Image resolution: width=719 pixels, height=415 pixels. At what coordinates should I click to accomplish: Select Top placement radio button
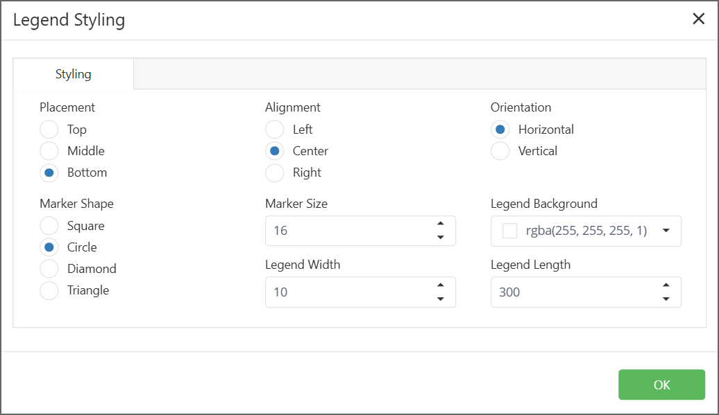49,130
